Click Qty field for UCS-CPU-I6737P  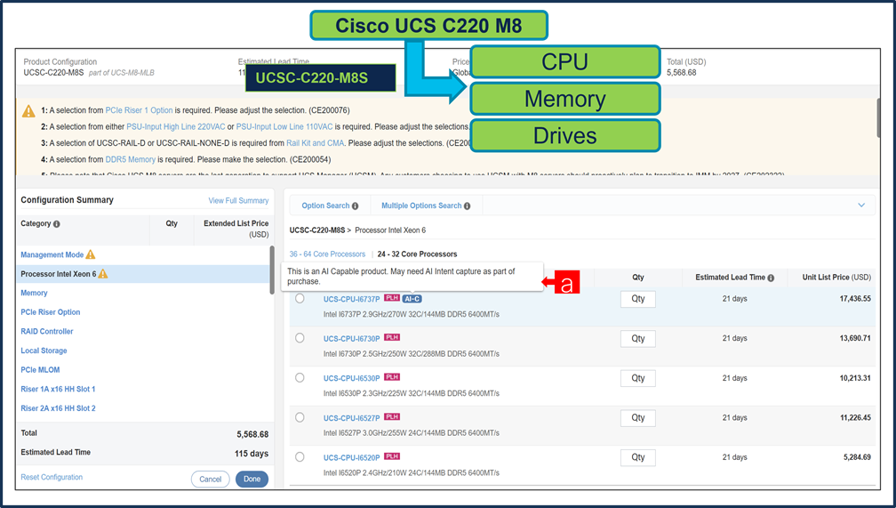[x=637, y=299]
